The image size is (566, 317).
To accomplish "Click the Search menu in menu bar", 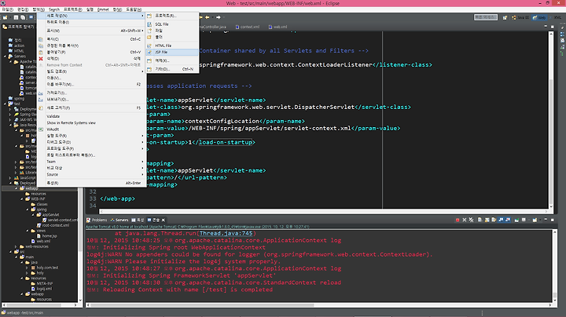I will point(54,9).
